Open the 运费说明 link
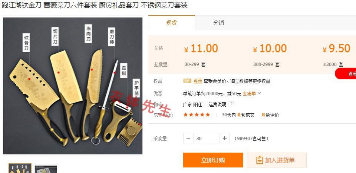The image size is (356, 173). click(x=217, y=104)
